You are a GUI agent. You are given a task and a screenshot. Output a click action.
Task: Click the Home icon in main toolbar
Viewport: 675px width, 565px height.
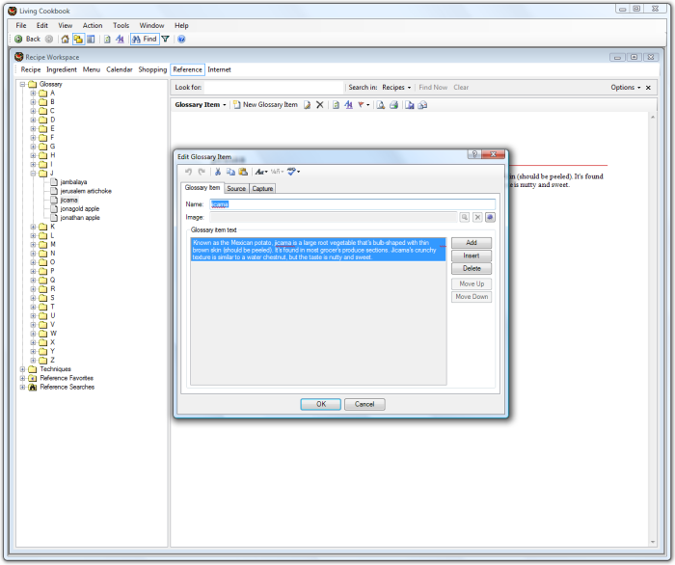[65, 40]
